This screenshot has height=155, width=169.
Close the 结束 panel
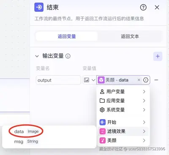tap(157, 7)
